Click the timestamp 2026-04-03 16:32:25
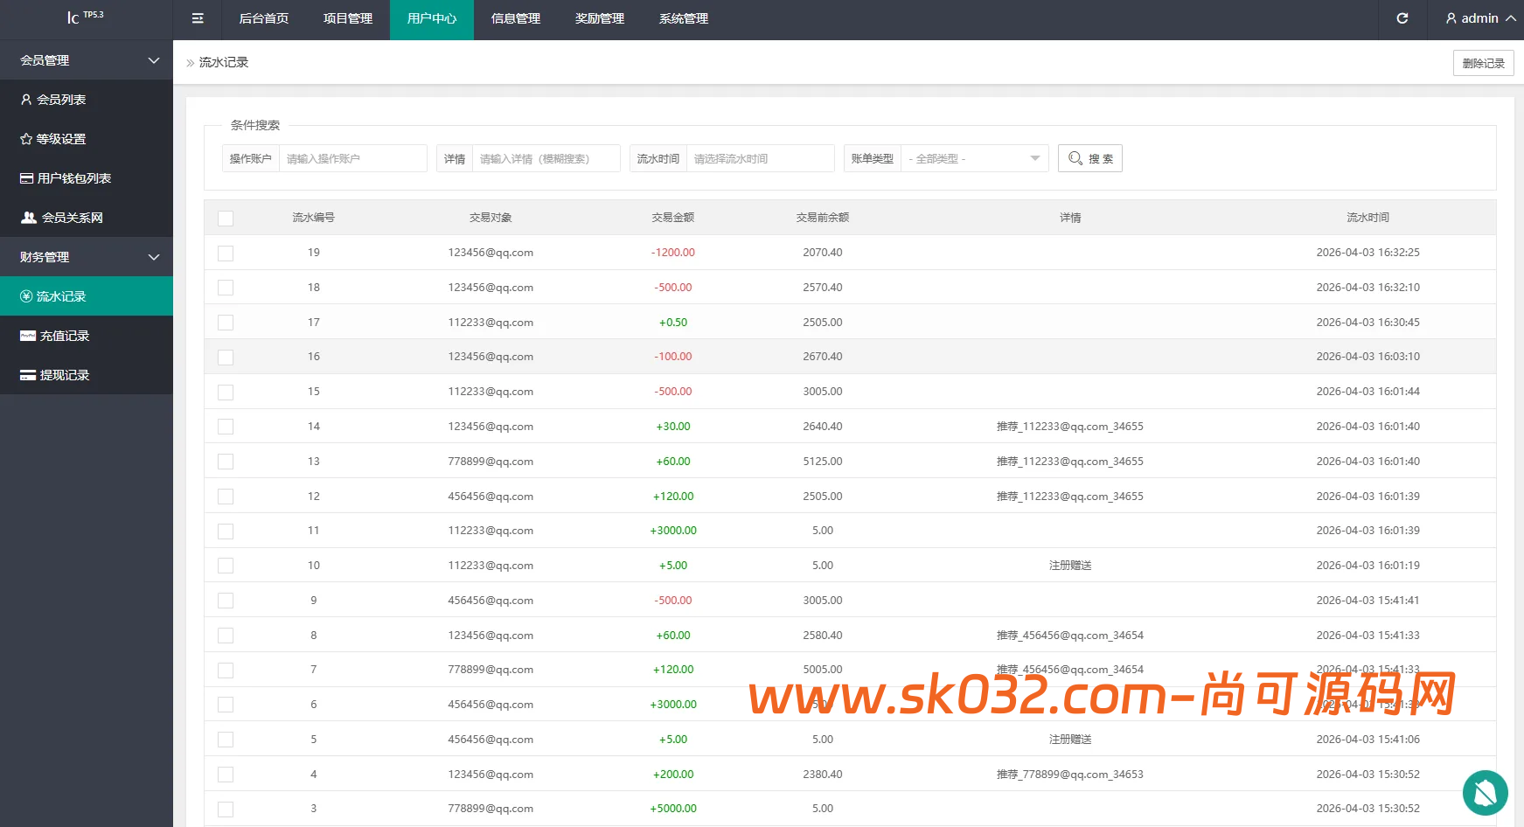Screen dimensions: 1524x827 [x=1368, y=253]
